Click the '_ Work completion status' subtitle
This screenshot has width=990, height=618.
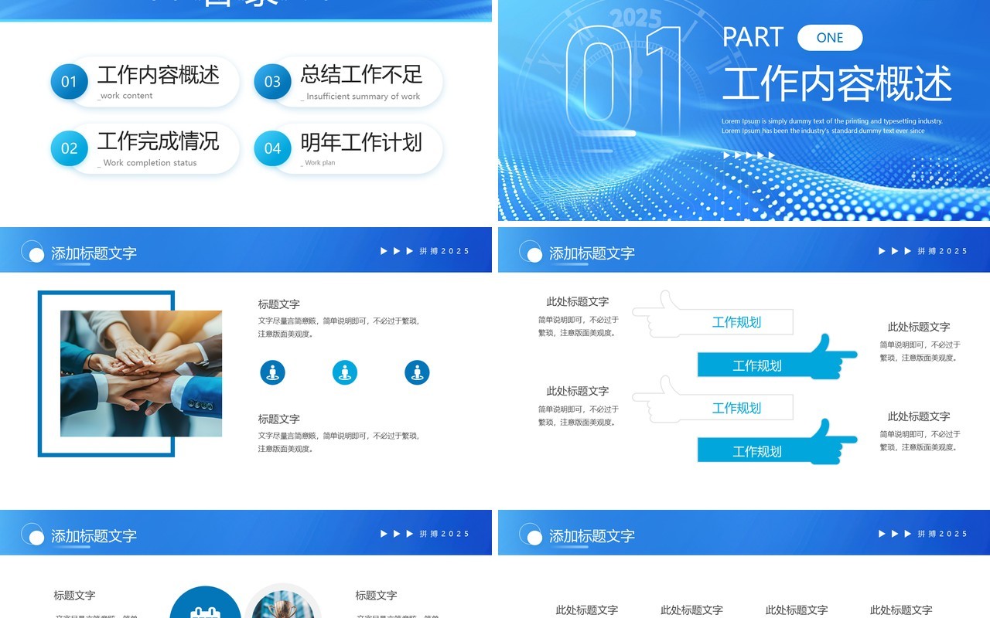point(147,163)
